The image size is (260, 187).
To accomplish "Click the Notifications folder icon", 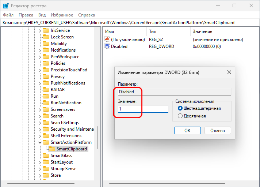I will [46, 50].
